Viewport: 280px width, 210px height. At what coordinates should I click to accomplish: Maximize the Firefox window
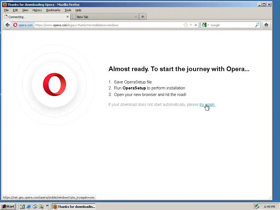pyautogui.click(x=264, y=5)
